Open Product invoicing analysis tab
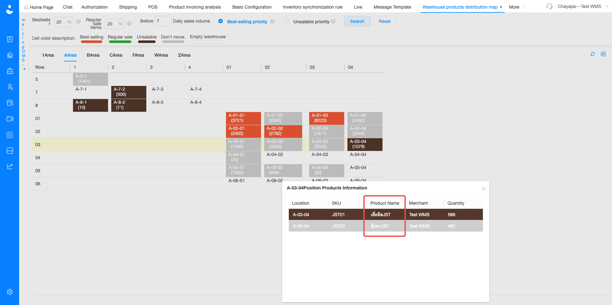Image resolution: width=612 pixels, height=305 pixels. pos(195,7)
